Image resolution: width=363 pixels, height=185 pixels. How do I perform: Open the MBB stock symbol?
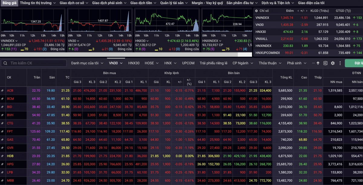10,181
